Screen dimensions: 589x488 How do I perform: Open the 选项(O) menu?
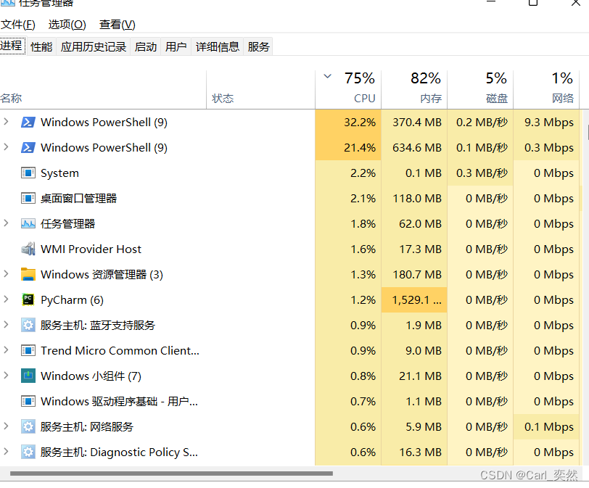(x=67, y=25)
